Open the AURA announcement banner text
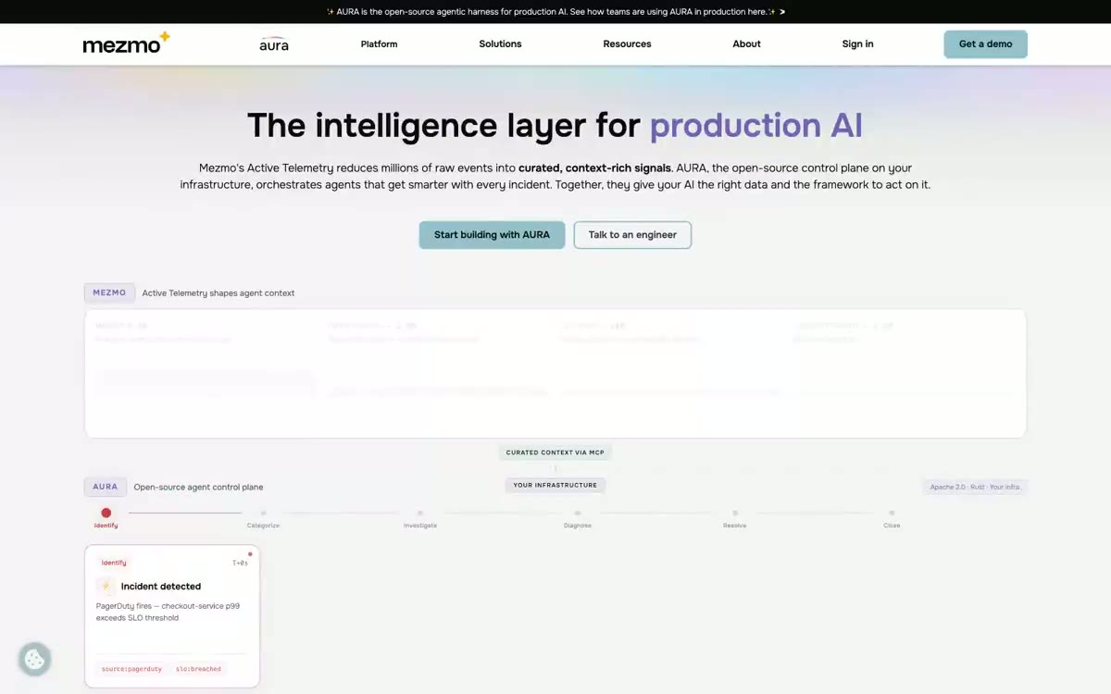The height and width of the screenshot is (694, 1111). (x=551, y=12)
